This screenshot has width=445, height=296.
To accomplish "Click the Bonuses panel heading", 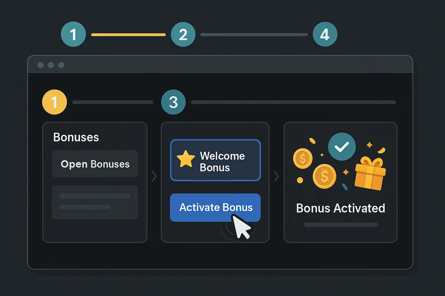I will pyautogui.click(x=76, y=137).
